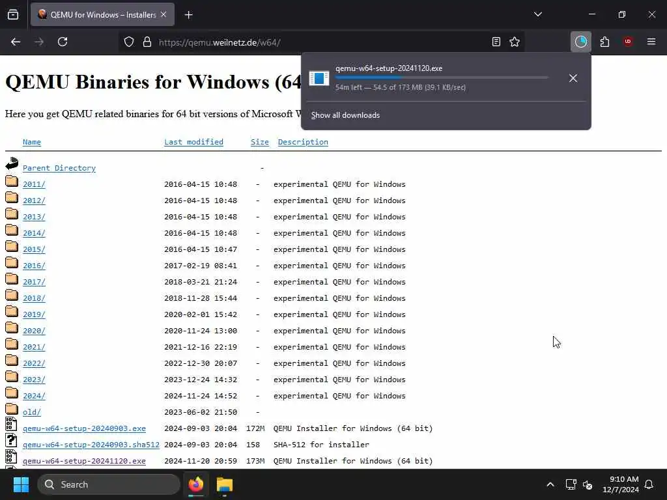Expand the list all tabs chevron
Image resolution: width=667 pixels, height=500 pixels.
click(538, 14)
